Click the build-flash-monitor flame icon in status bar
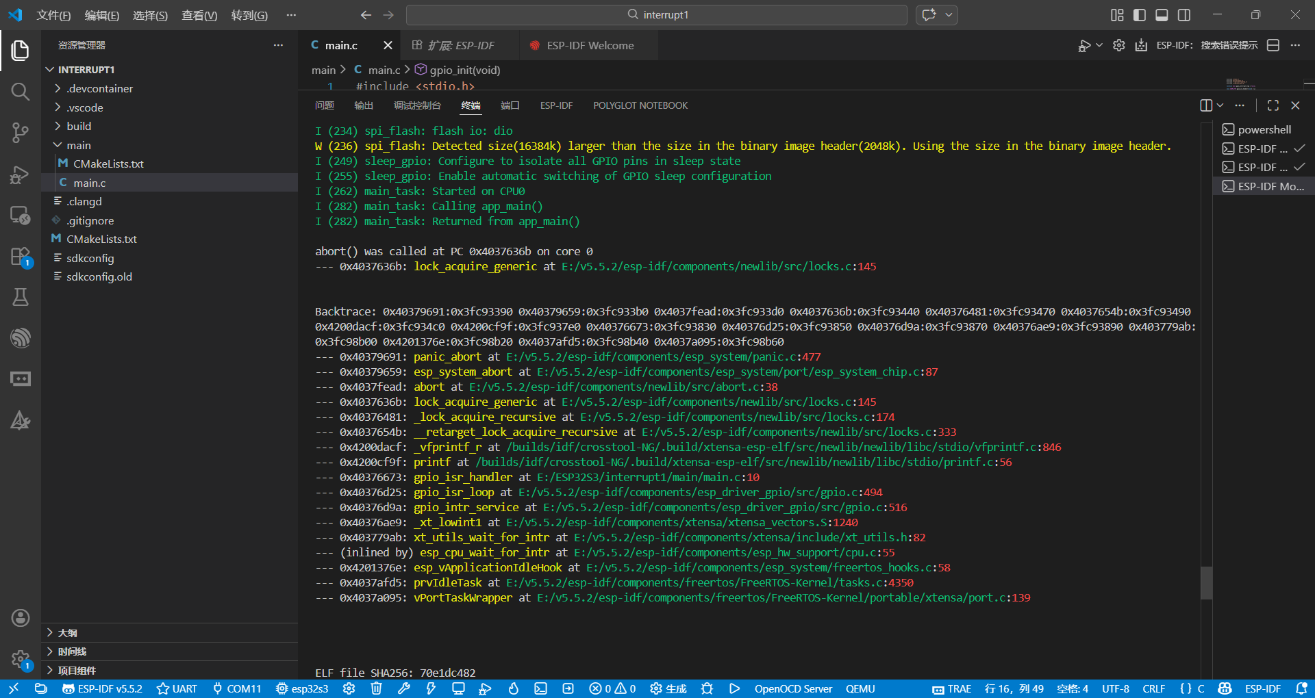The width and height of the screenshot is (1315, 698). [513, 688]
